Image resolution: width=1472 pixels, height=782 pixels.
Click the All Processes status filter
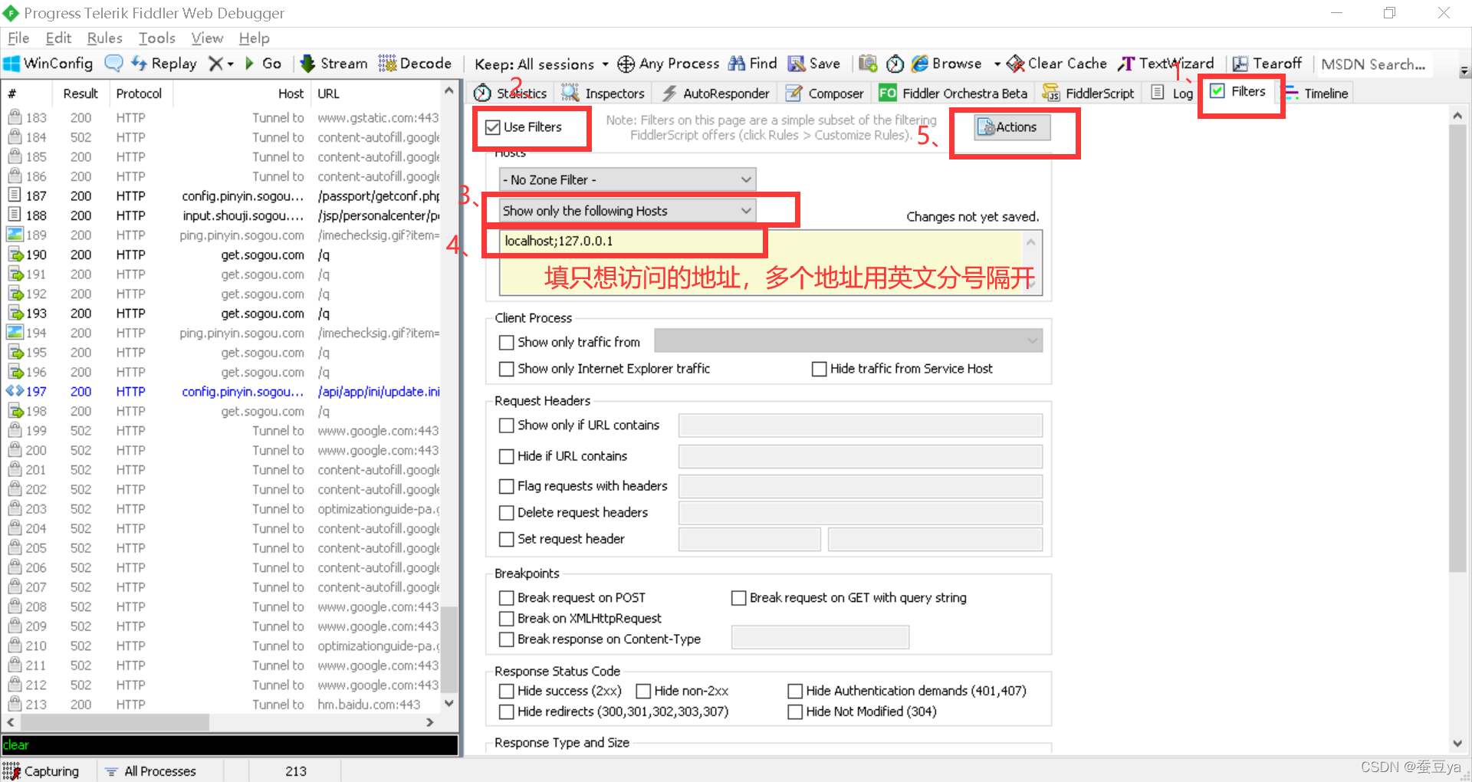[150, 771]
